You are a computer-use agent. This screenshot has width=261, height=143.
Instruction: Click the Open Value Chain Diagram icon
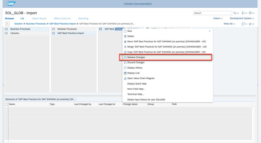[125, 78]
